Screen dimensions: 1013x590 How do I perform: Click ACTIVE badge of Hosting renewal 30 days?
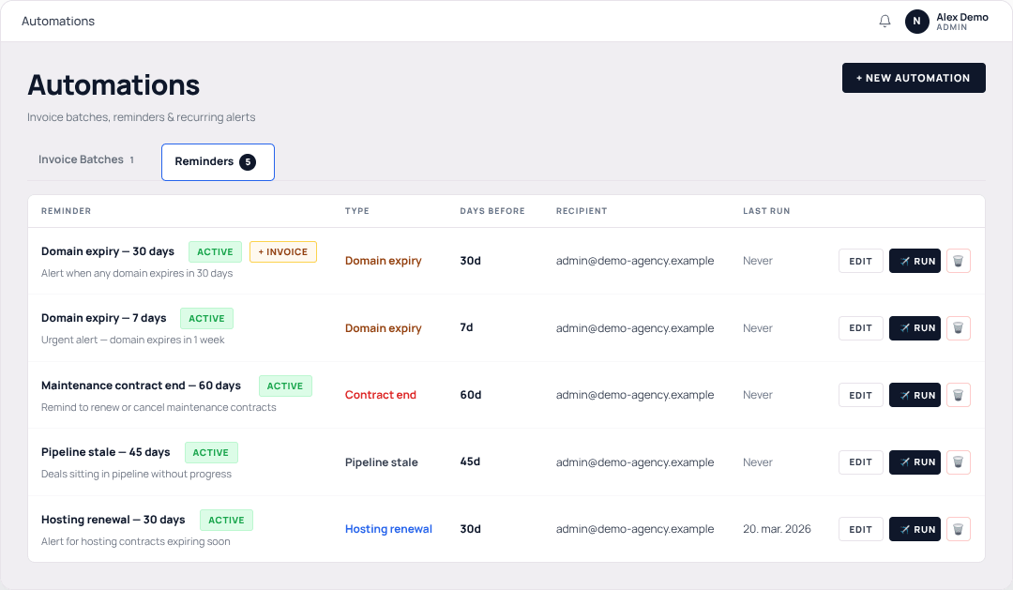[x=226, y=521]
